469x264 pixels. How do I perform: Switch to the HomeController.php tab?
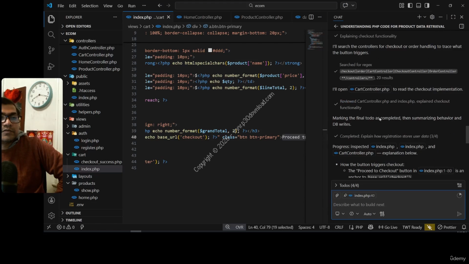point(202,17)
